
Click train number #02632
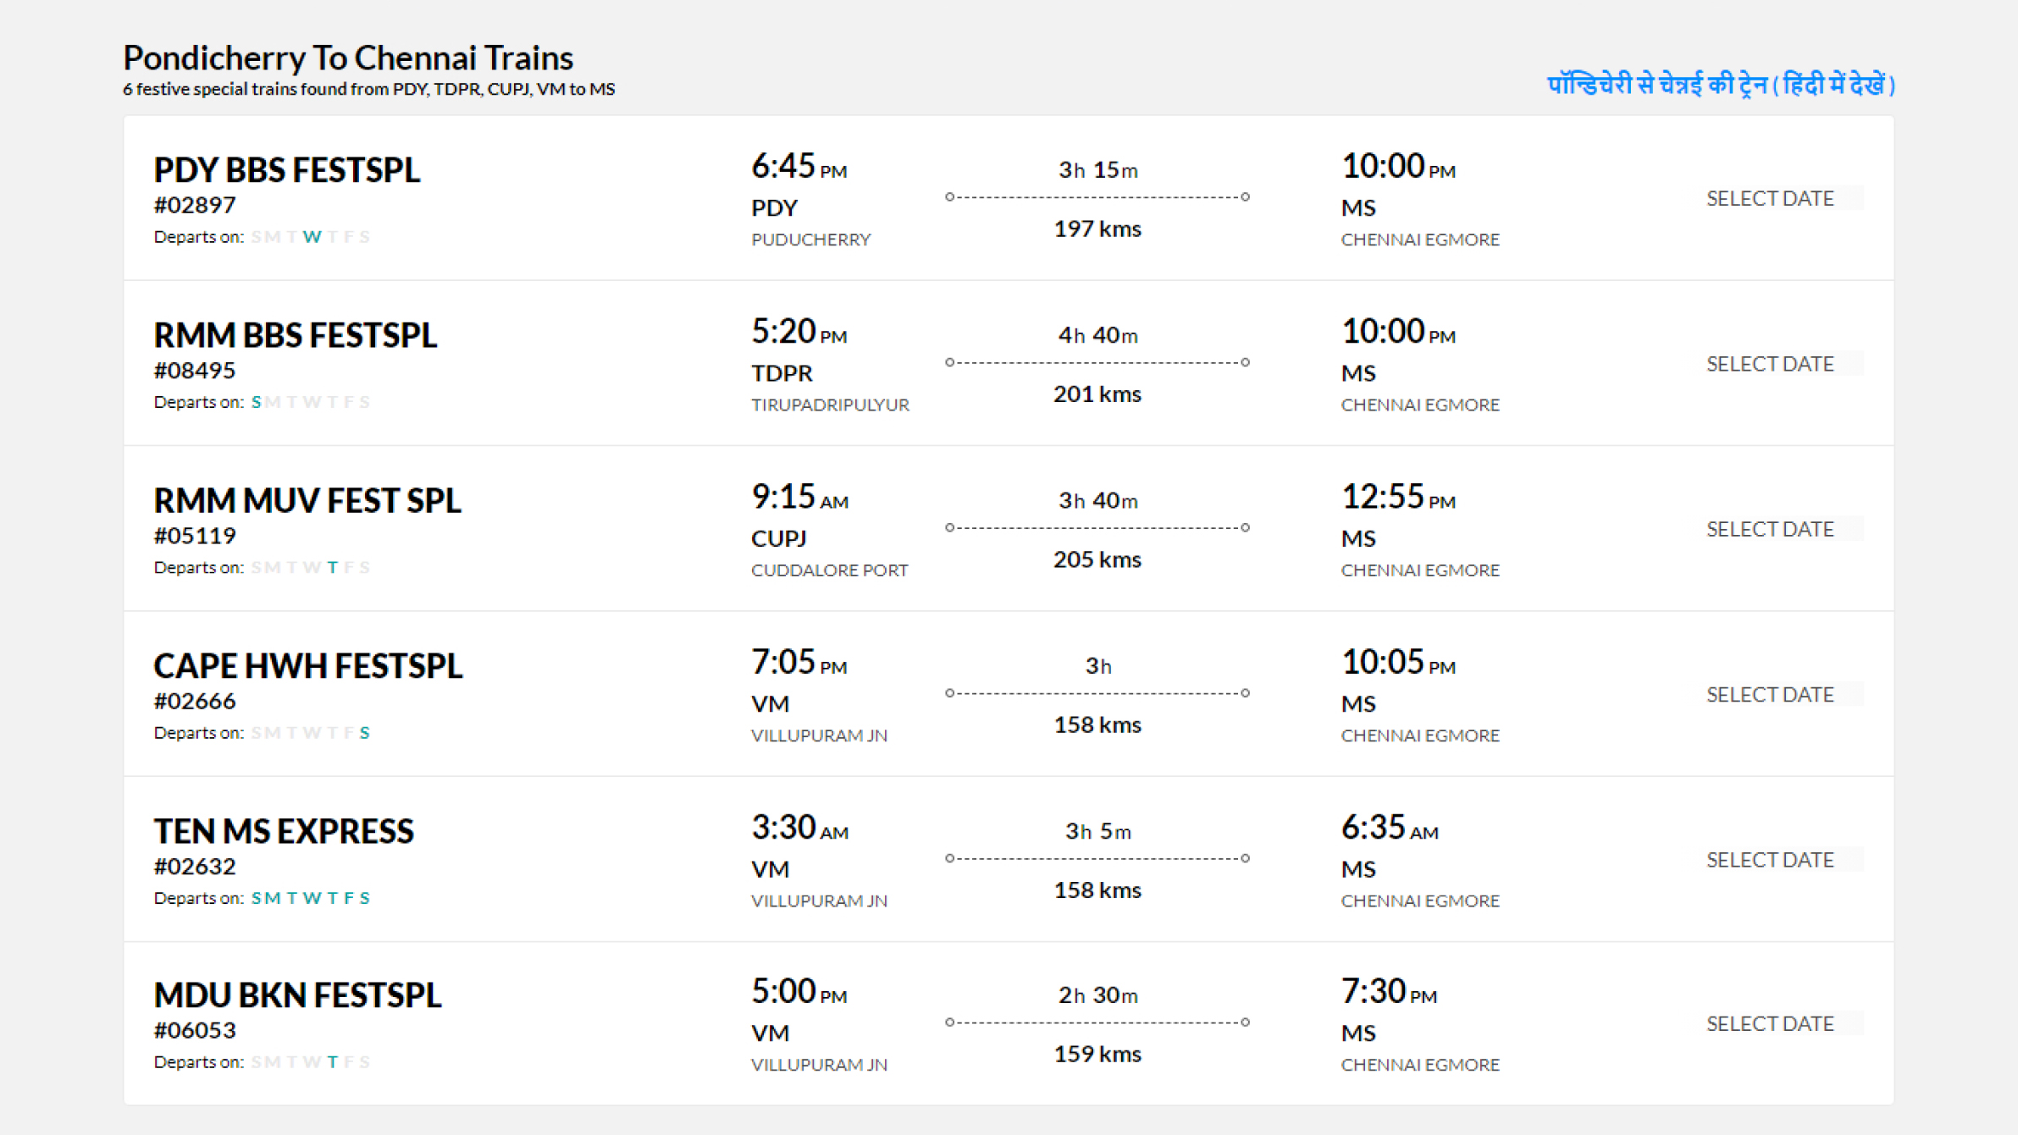click(x=195, y=867)
